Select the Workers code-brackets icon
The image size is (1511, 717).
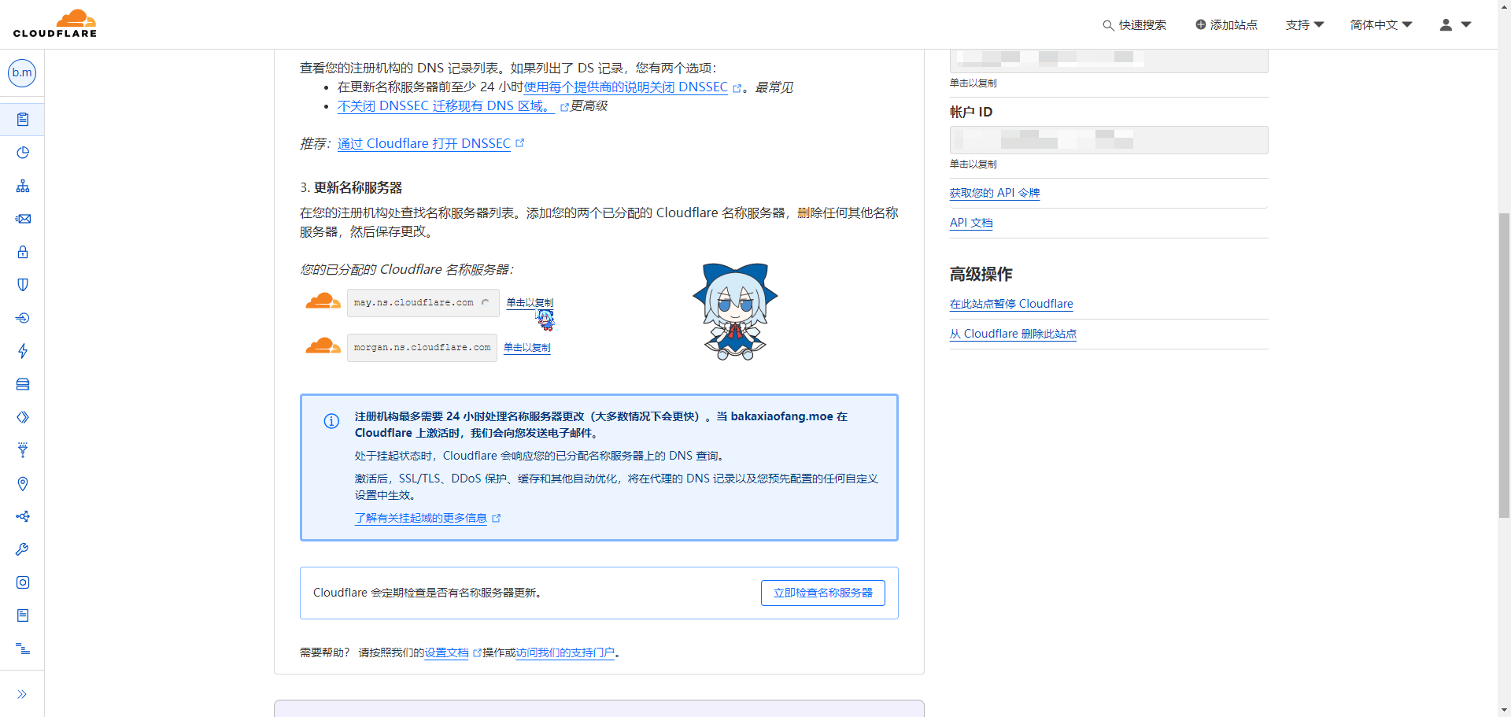point(23,417)
